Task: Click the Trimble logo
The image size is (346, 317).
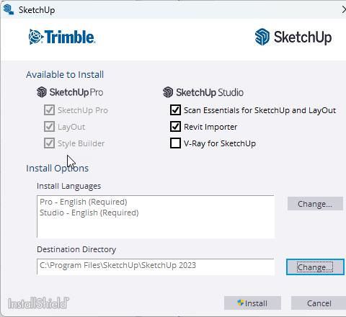Action: coord(62,37)
